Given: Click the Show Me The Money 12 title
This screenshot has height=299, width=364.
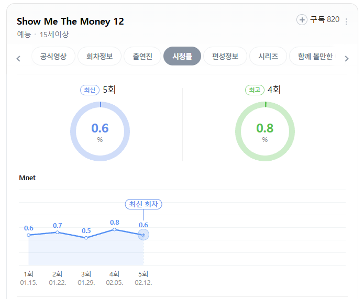Looking at the screenshot, I should (x=70, y=21).
